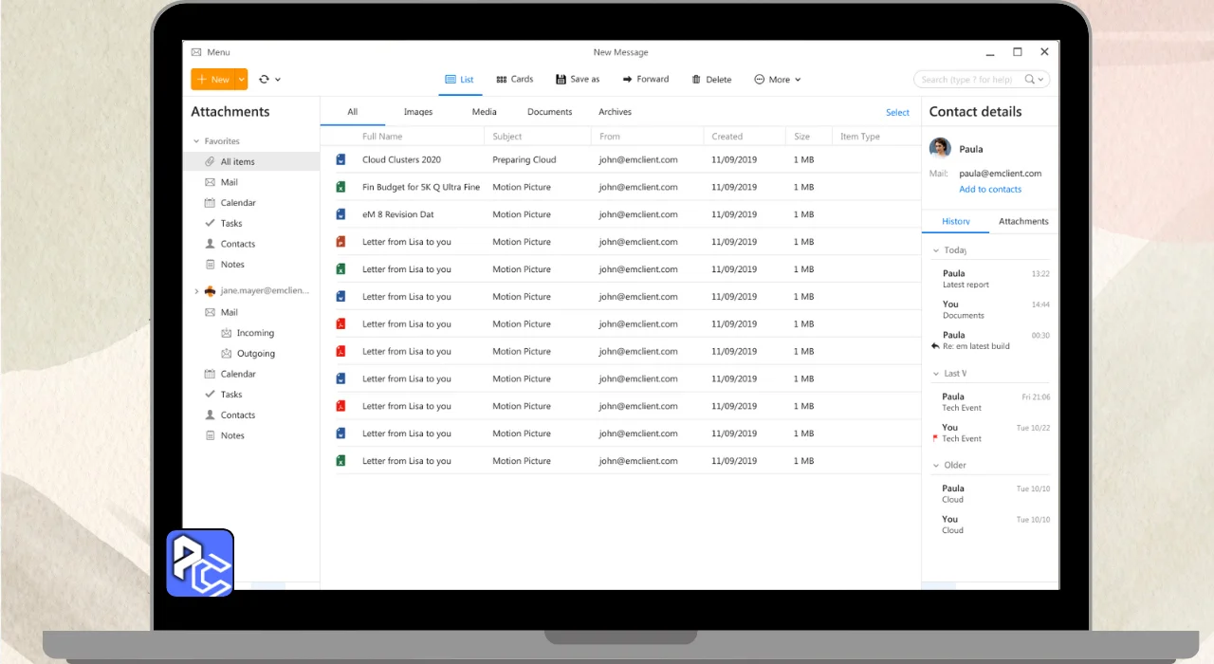Sort by Subject column header
Screen dimensions: 1214x664
point(507,137)
